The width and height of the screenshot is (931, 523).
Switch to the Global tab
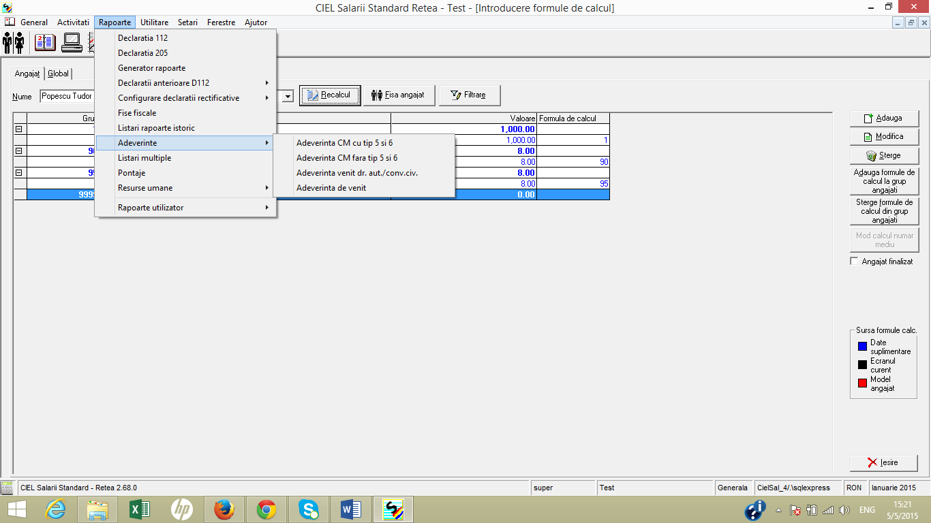[58, 74]
